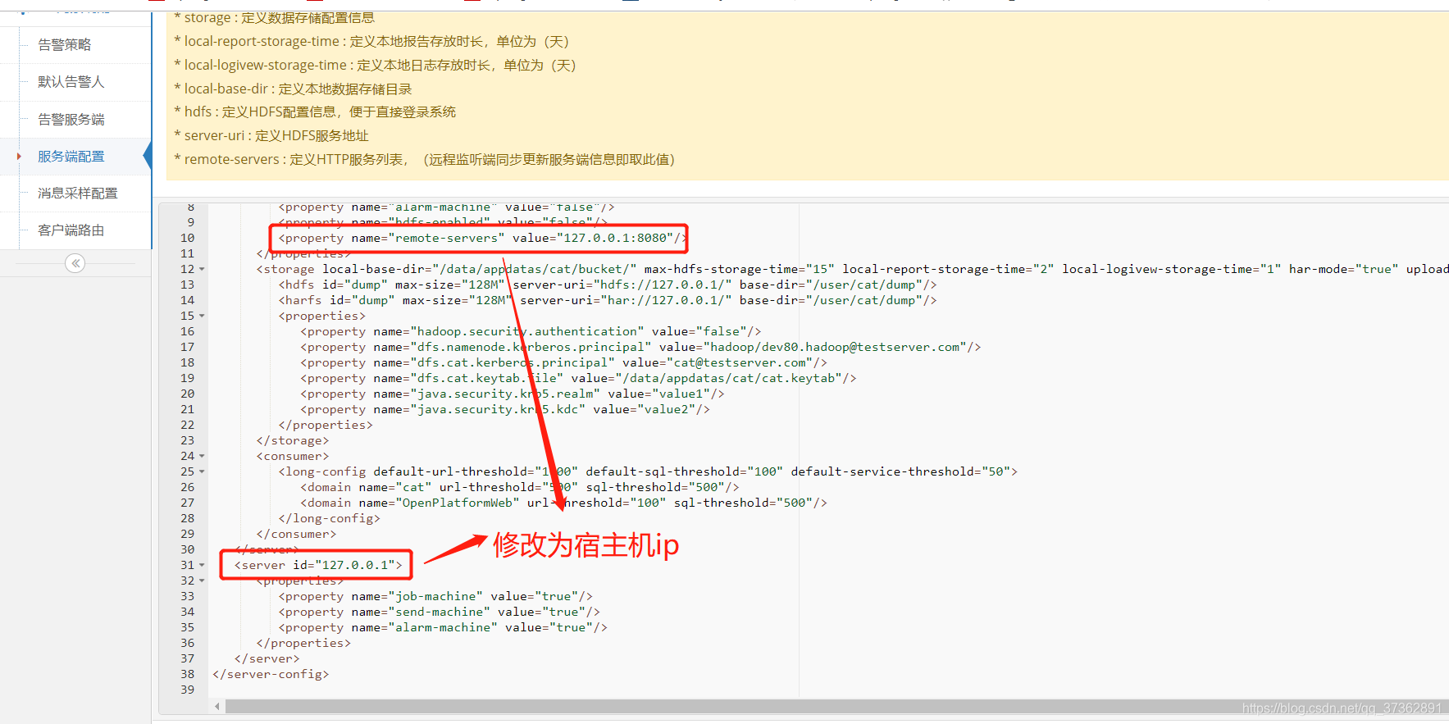Click the alarm-machine value="true" property line
The image size is (1449, 724).
[442, 627]
